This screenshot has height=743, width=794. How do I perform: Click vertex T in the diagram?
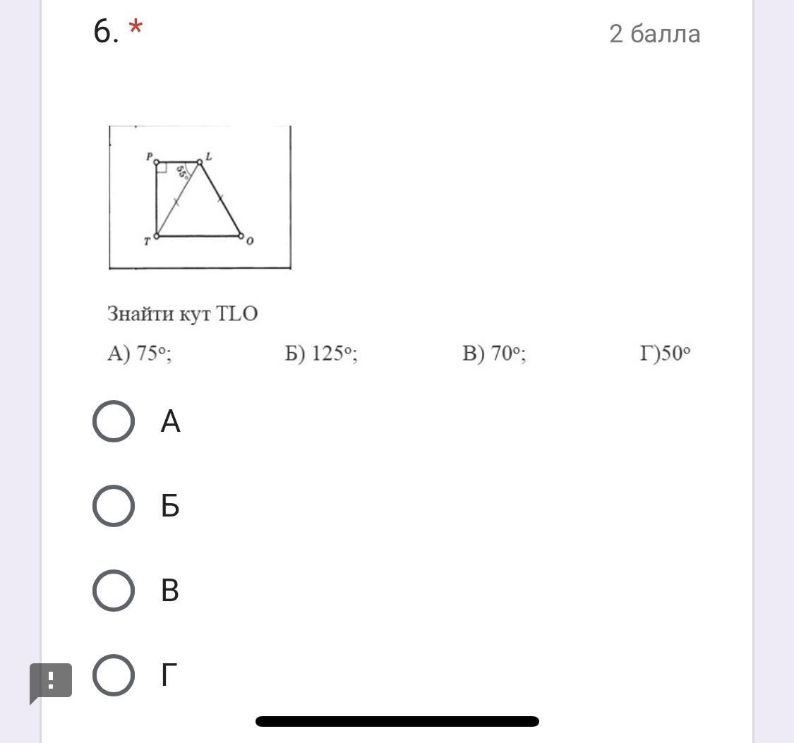156,236
